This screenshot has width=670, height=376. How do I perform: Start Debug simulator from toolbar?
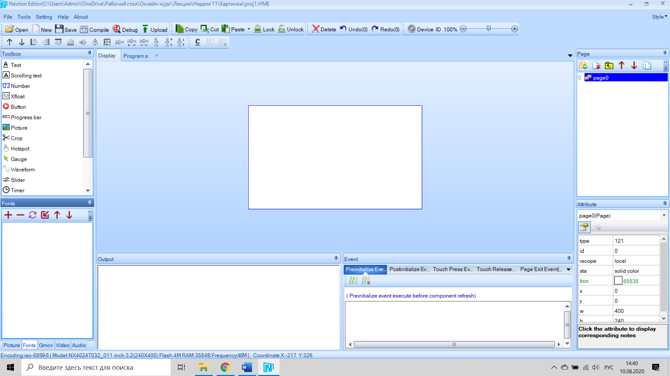click(117, 29)
